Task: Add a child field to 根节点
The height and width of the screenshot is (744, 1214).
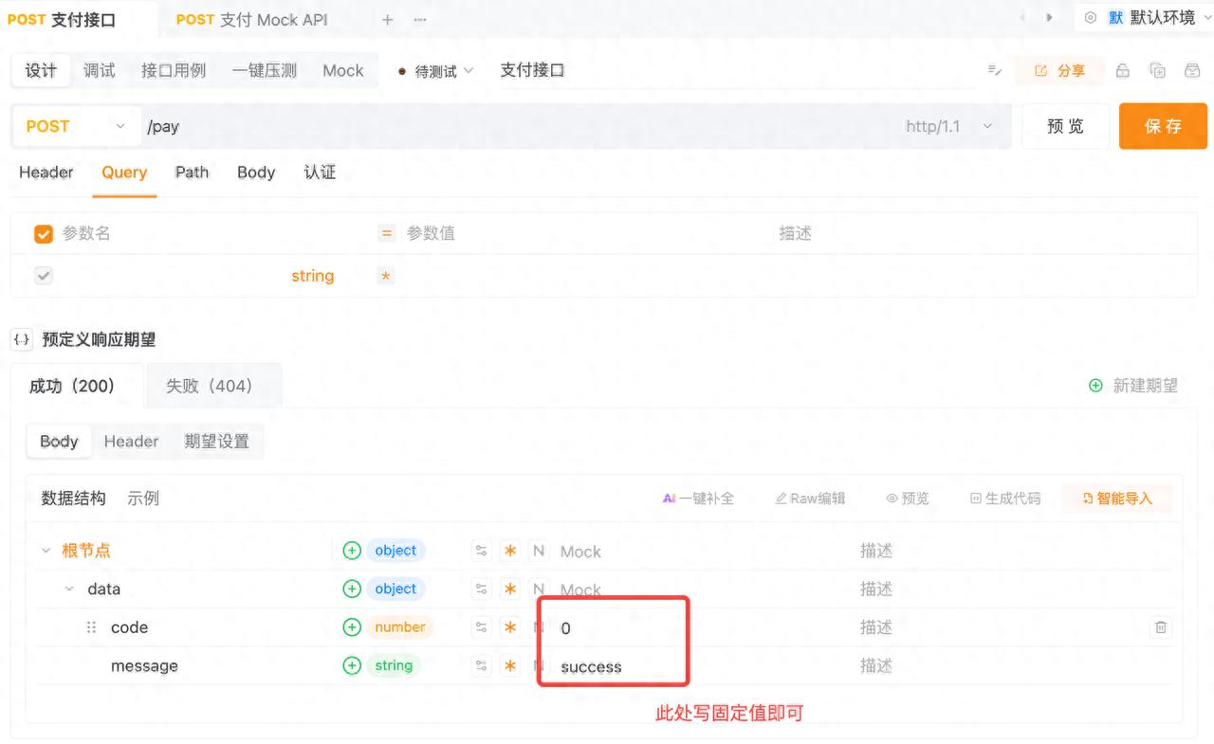Action: pos(352,551)
